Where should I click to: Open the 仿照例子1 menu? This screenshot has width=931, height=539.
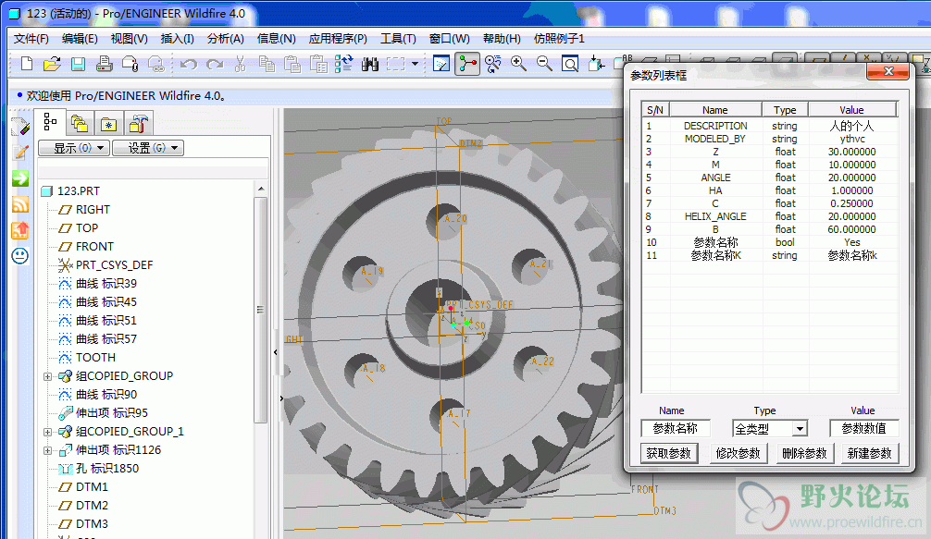point(559,39)
